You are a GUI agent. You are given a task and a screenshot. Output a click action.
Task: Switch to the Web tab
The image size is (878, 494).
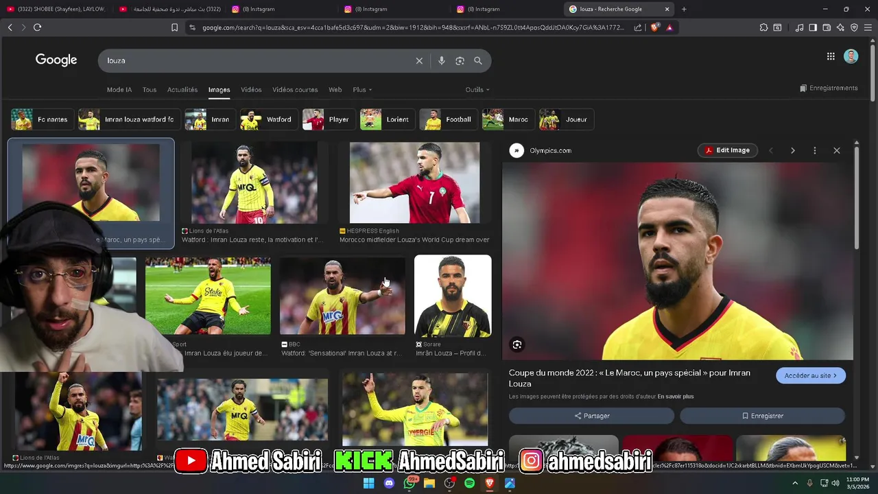point(335,90)
